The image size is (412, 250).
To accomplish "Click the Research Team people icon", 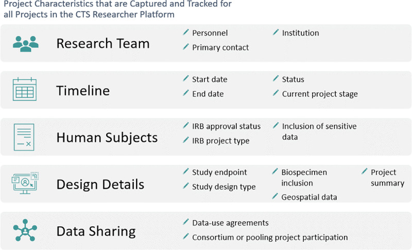I will coord(26,44).
